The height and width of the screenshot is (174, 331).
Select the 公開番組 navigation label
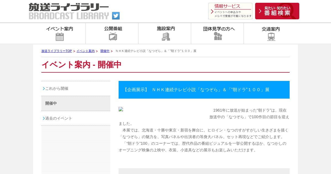pos(113,28)
